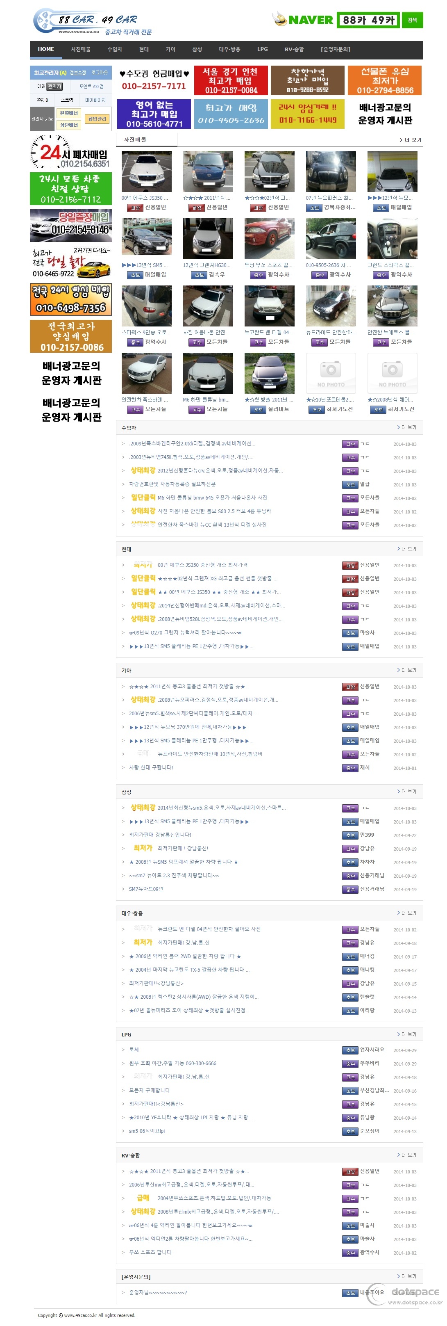Open the 운영자님 post in the [운영자문의] list
447x1326 pixels.
[x=157, y=1292]
